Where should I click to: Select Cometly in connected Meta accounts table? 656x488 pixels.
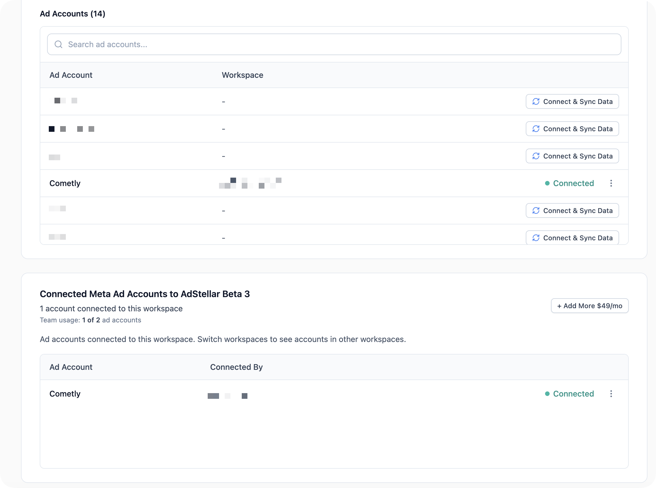(x=65, y=394)
